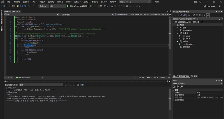This screenshot has height=119, width=224.
Task: Select run.h in Solution Explorer
Action: (x=187, y=39)
